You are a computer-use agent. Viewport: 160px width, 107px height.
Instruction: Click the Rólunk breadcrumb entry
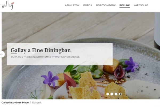37,102
